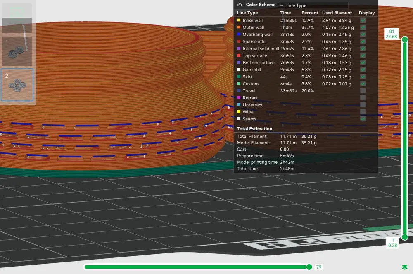Select the plate 2 thumbnail

click(x=17, y=85)
